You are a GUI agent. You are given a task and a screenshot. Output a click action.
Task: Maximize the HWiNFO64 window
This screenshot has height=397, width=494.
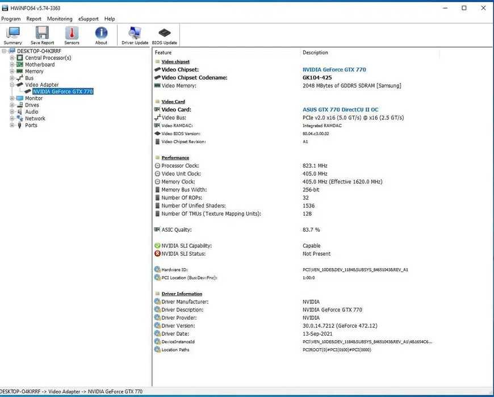coord(464,8)
